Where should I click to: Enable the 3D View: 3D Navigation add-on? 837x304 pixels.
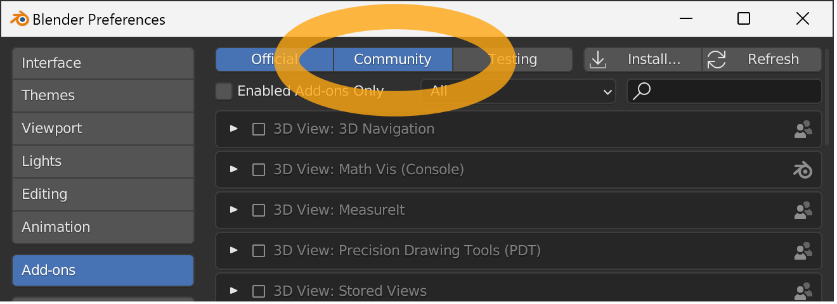click(259, 129)
